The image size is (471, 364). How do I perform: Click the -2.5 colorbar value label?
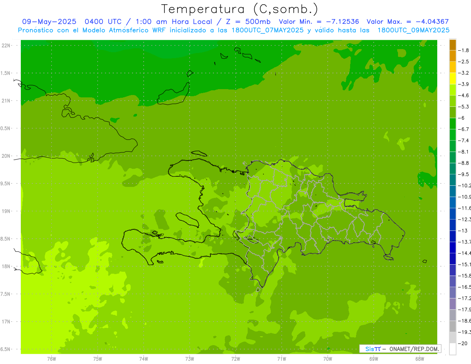point(464,62)
